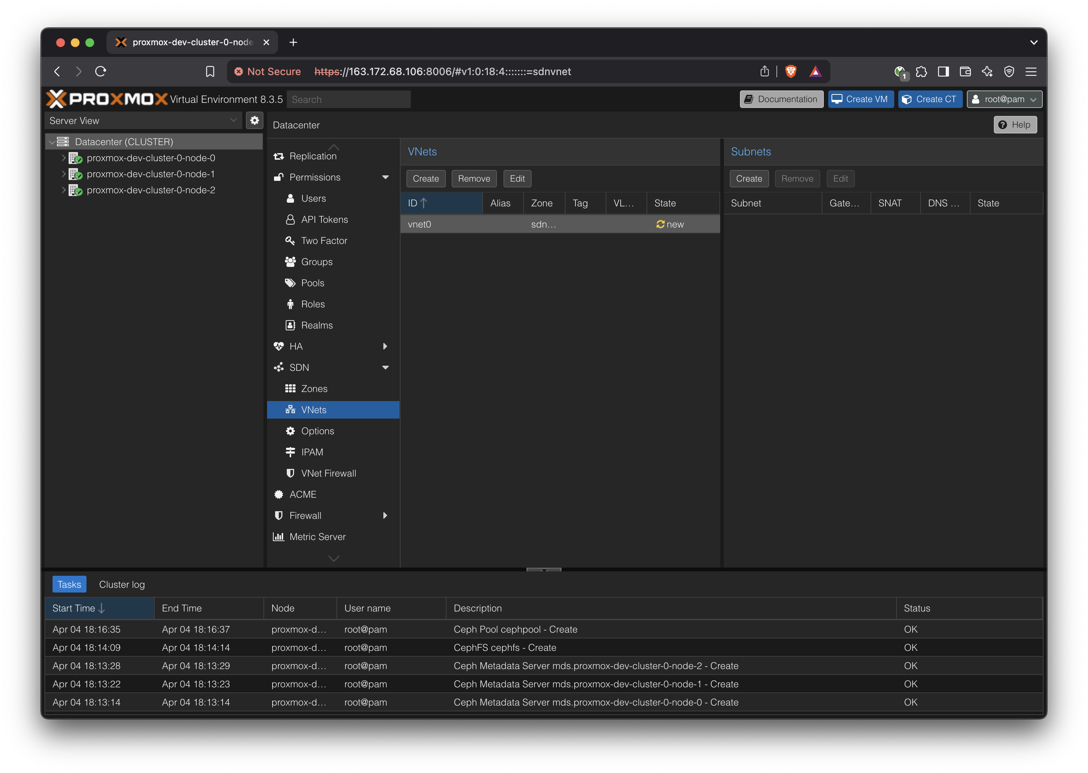Expand the HA submenu arrow
Image resolution: width=1088 pixels, height=773 pixels.
(x=385, y=346)
